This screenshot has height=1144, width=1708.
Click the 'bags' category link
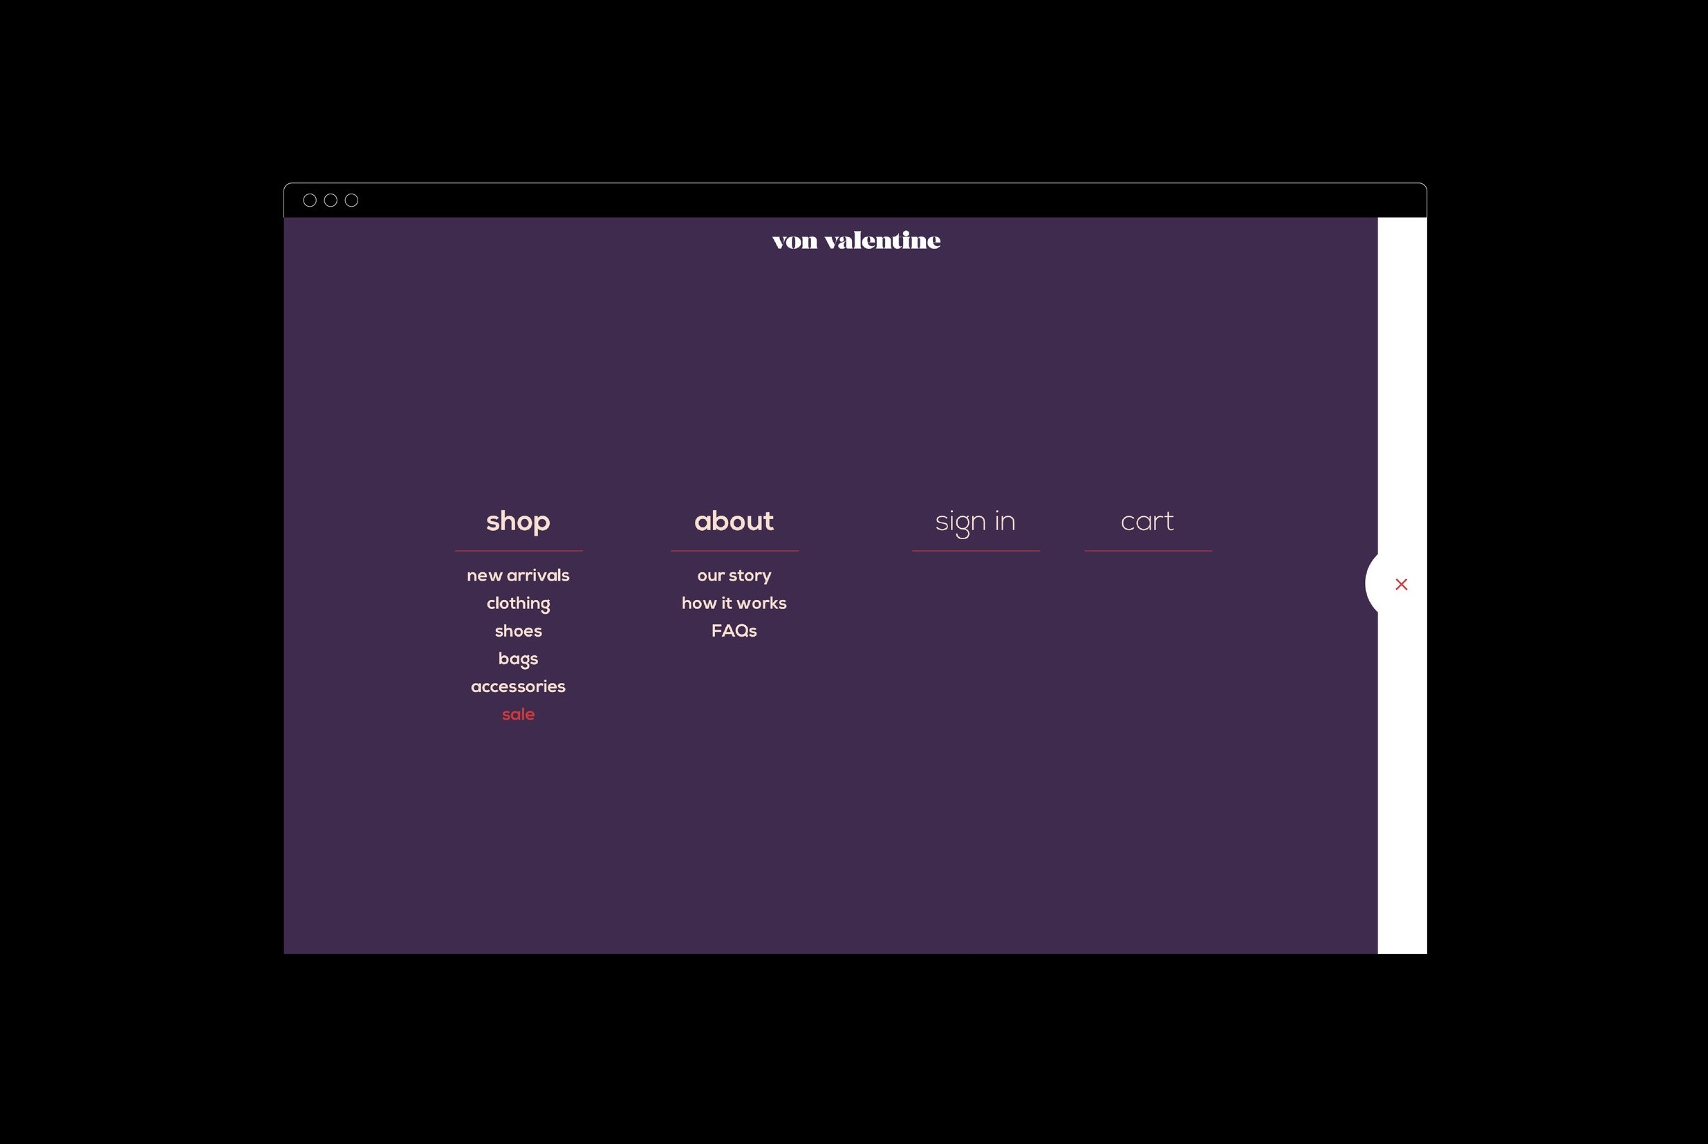point(517,657)
